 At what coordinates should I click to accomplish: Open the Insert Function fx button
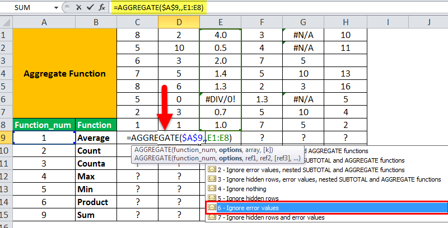[102, 7]
